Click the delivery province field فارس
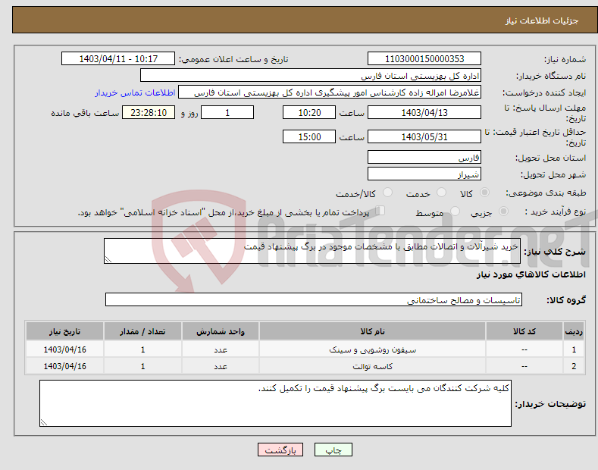 [424, 157]
